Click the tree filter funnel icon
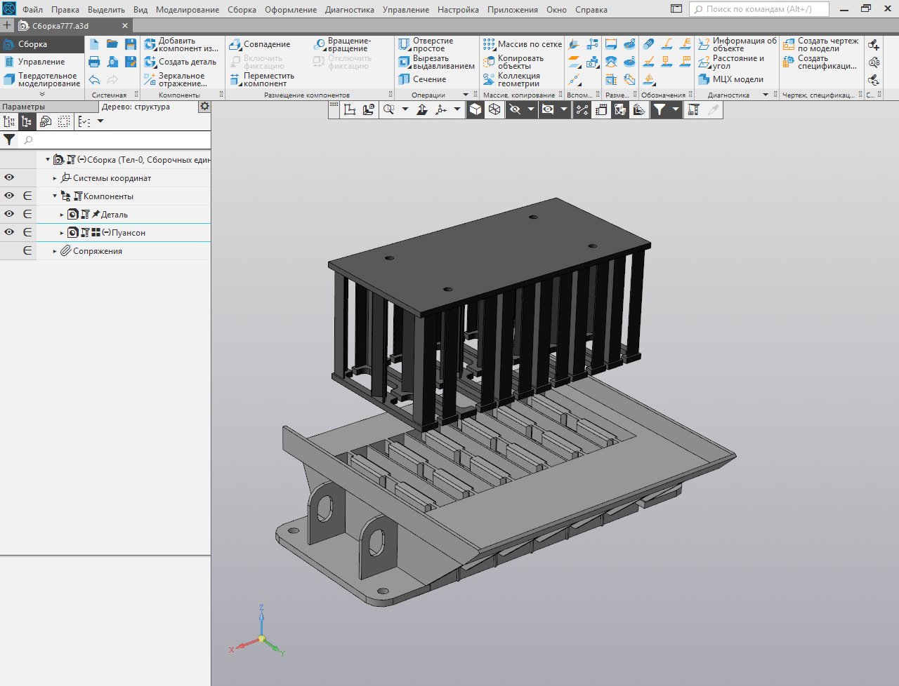The image size is (899, 686). click(x=9, y=140)
